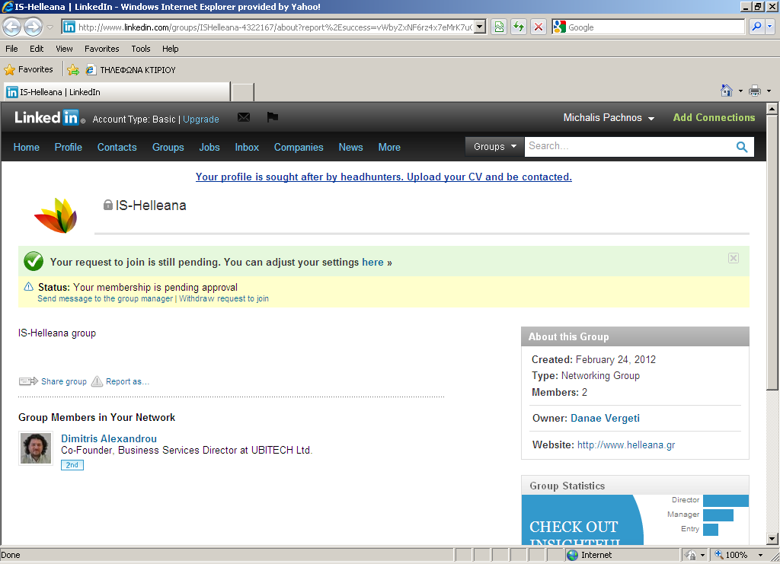This screenshot has width=780, height=564.
Task: Click the LinkedIn search magnifier icon
Action: click(742, 147)
